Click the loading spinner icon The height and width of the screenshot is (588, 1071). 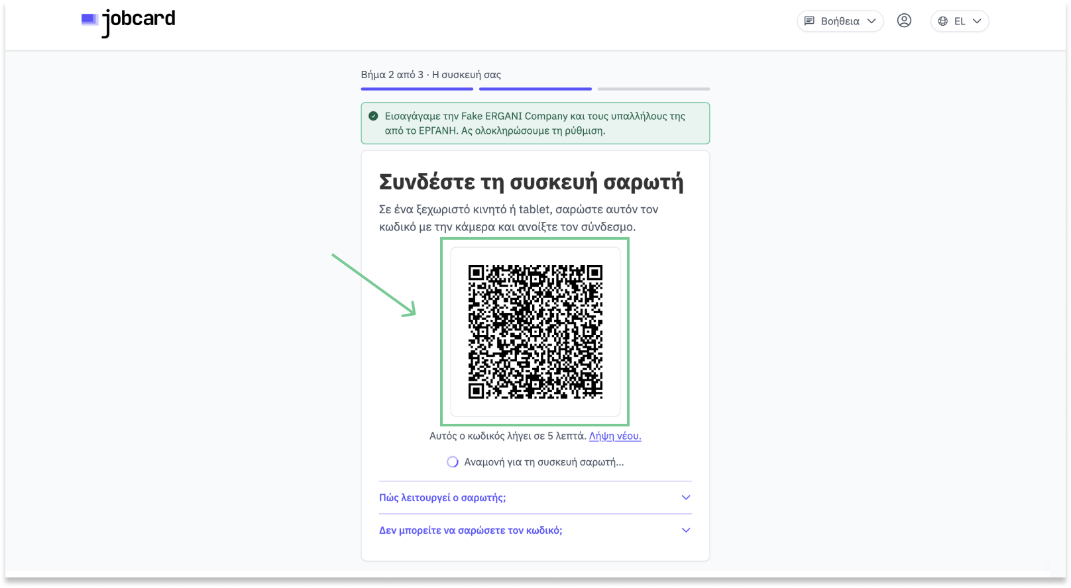(x=453, y=462)
